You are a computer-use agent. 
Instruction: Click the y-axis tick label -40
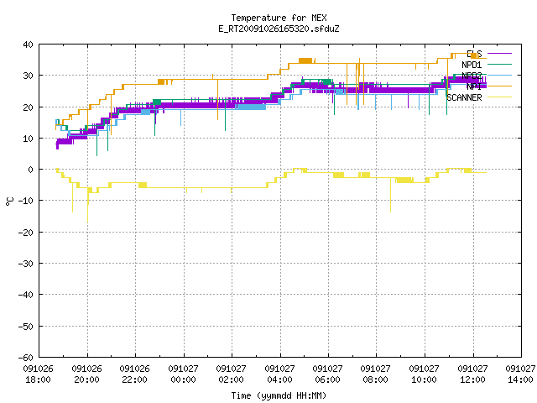click(x=26, y=295)
